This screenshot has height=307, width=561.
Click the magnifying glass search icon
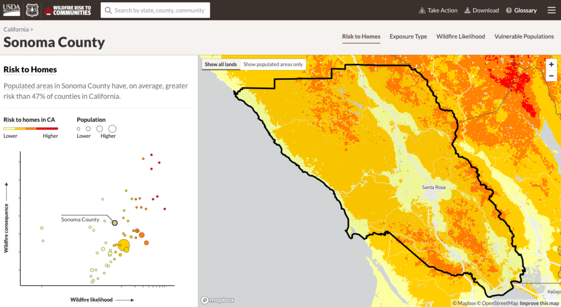coord(108,10)
